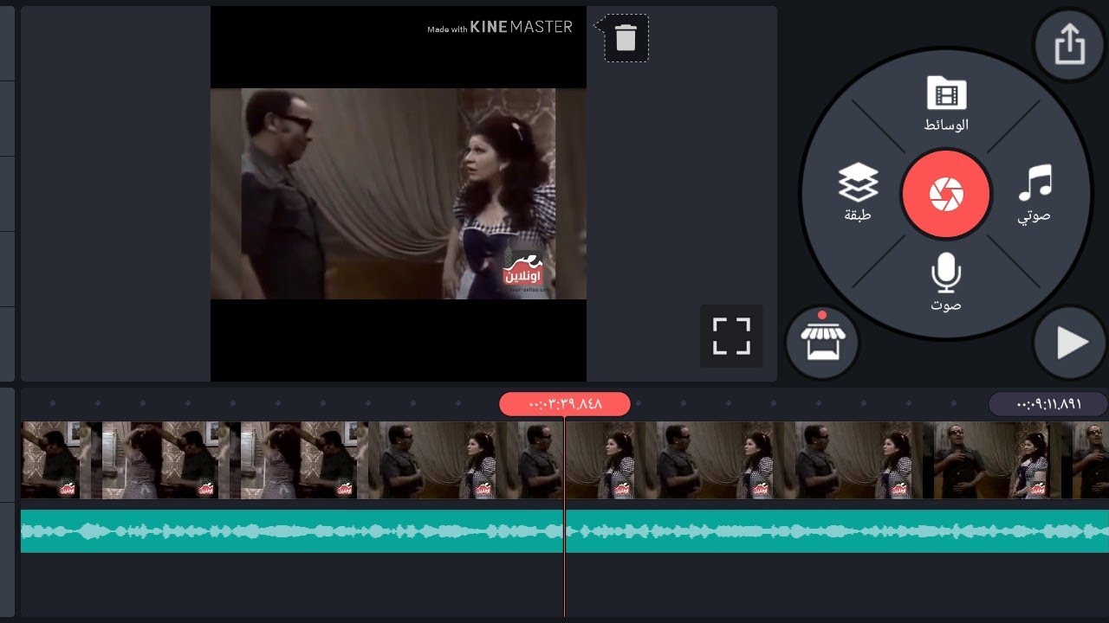This screenshot has height=623, width=1109.
Task: Click the video preview frame
Action: tap(399, 194)
